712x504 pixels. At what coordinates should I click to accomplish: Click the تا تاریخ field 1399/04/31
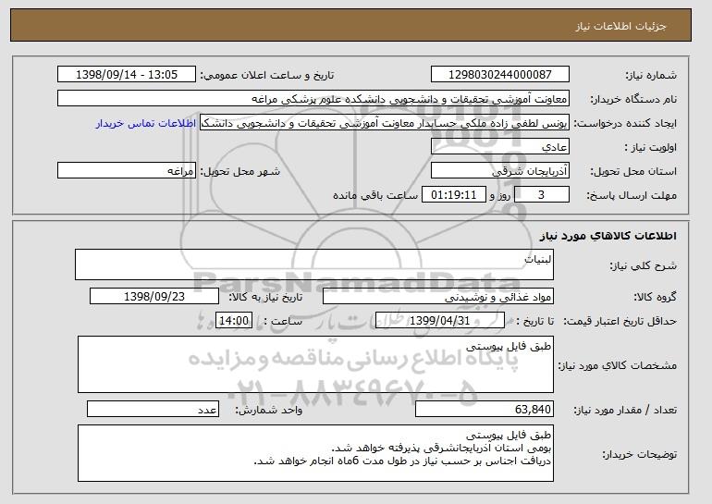pyautogui.click(x=440, y=321)
